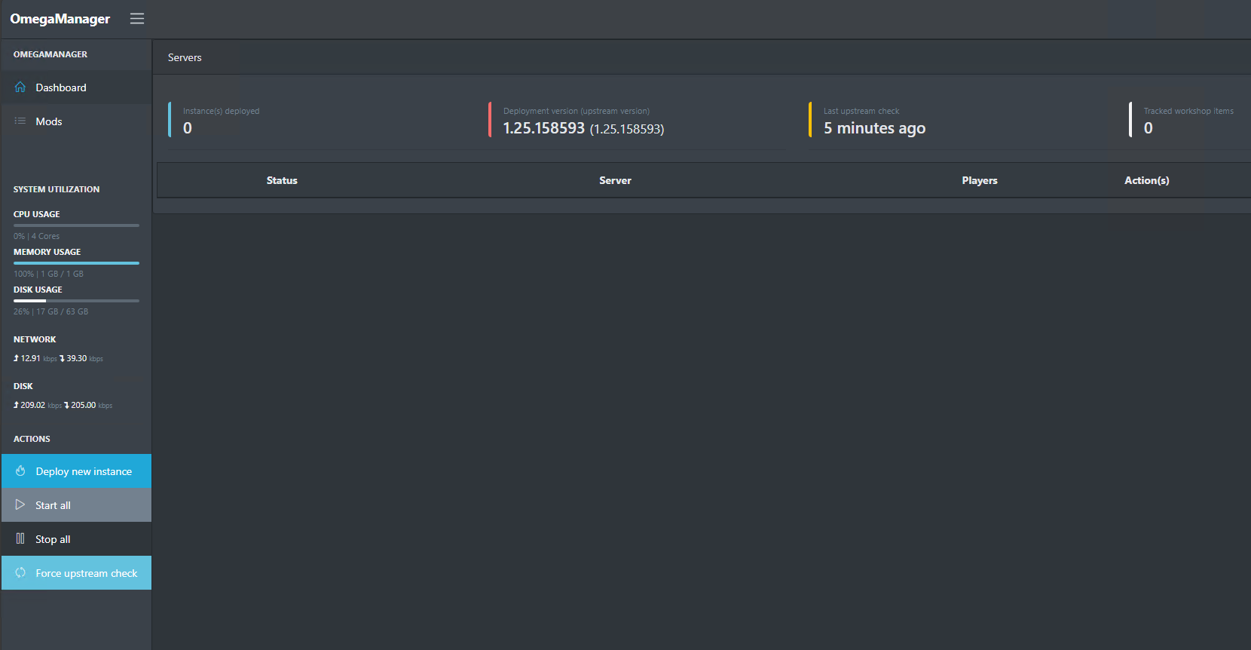Select the Memory usage progress bar
Viewport: 1251px width, 650px height.
(76, 263)
